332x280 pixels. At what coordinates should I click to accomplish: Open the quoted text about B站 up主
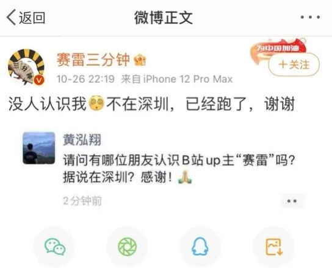point(179,169)
